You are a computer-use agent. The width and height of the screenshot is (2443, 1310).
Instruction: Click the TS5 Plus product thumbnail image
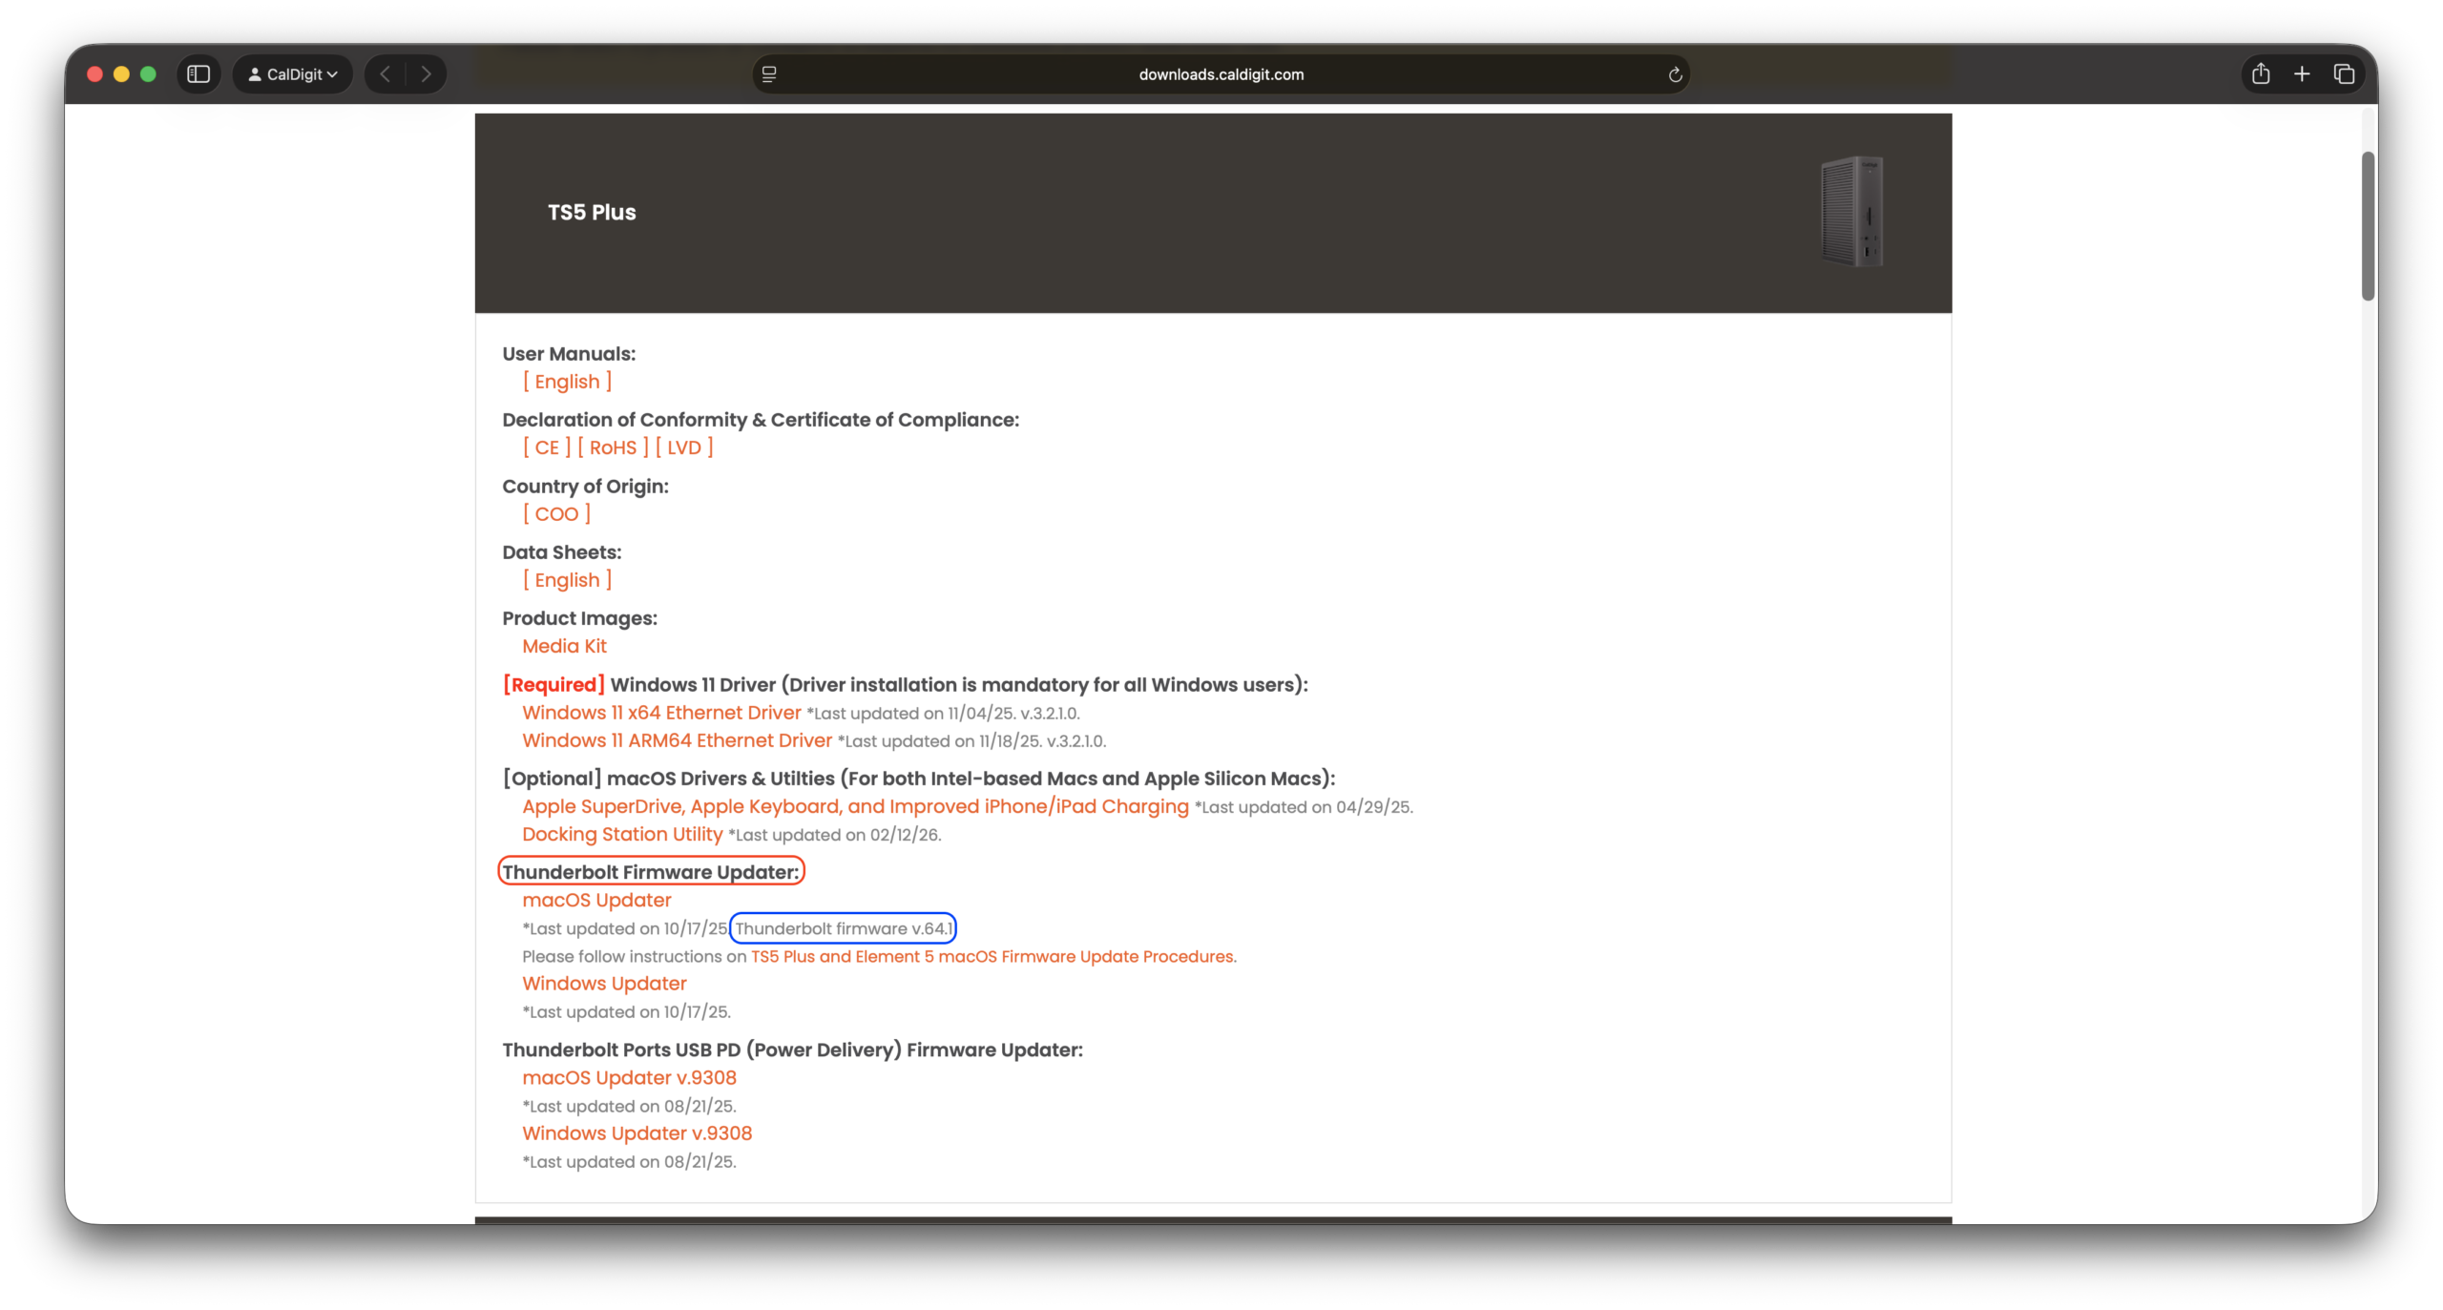click(1852, 212)
